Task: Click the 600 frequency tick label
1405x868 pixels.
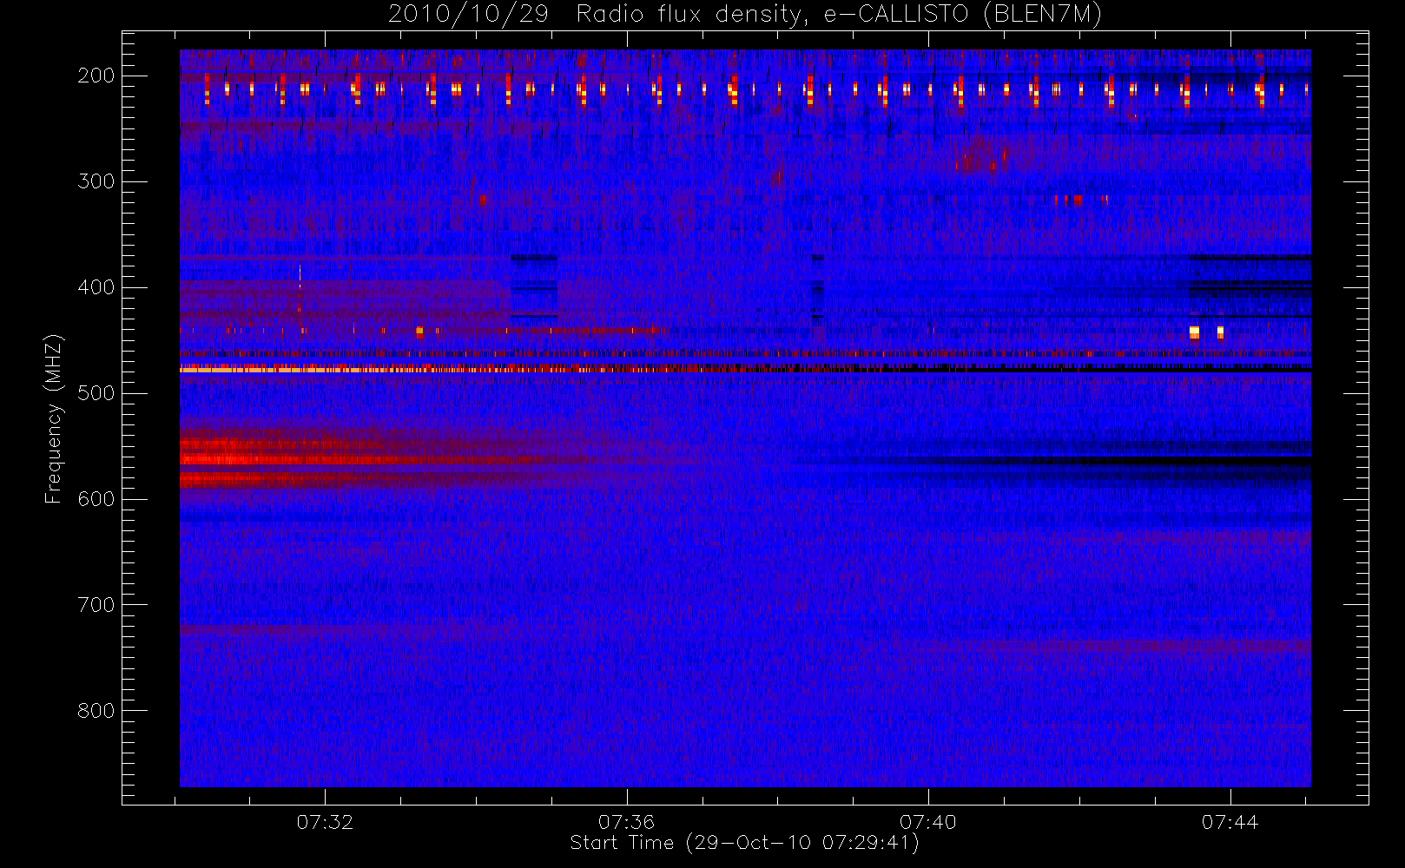Action: [x=96, y=499]
